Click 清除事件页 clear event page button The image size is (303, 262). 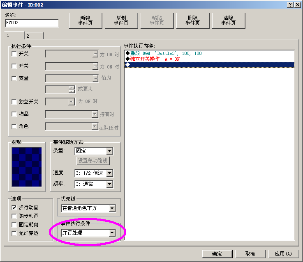(x=229, y=21)
